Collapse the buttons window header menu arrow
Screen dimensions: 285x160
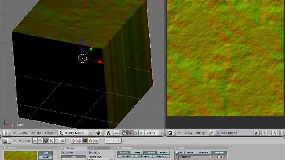tap(15, 140)
